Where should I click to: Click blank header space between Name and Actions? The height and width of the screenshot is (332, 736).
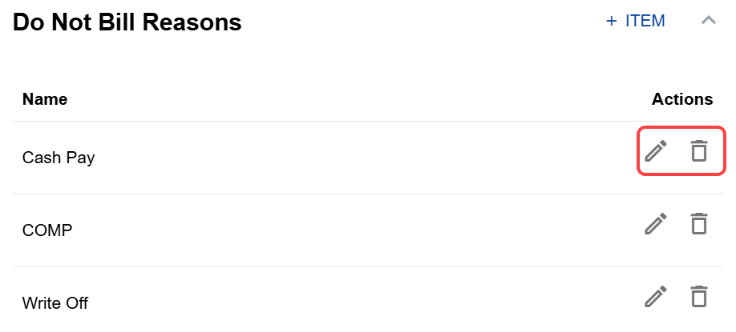coord(359,99)
